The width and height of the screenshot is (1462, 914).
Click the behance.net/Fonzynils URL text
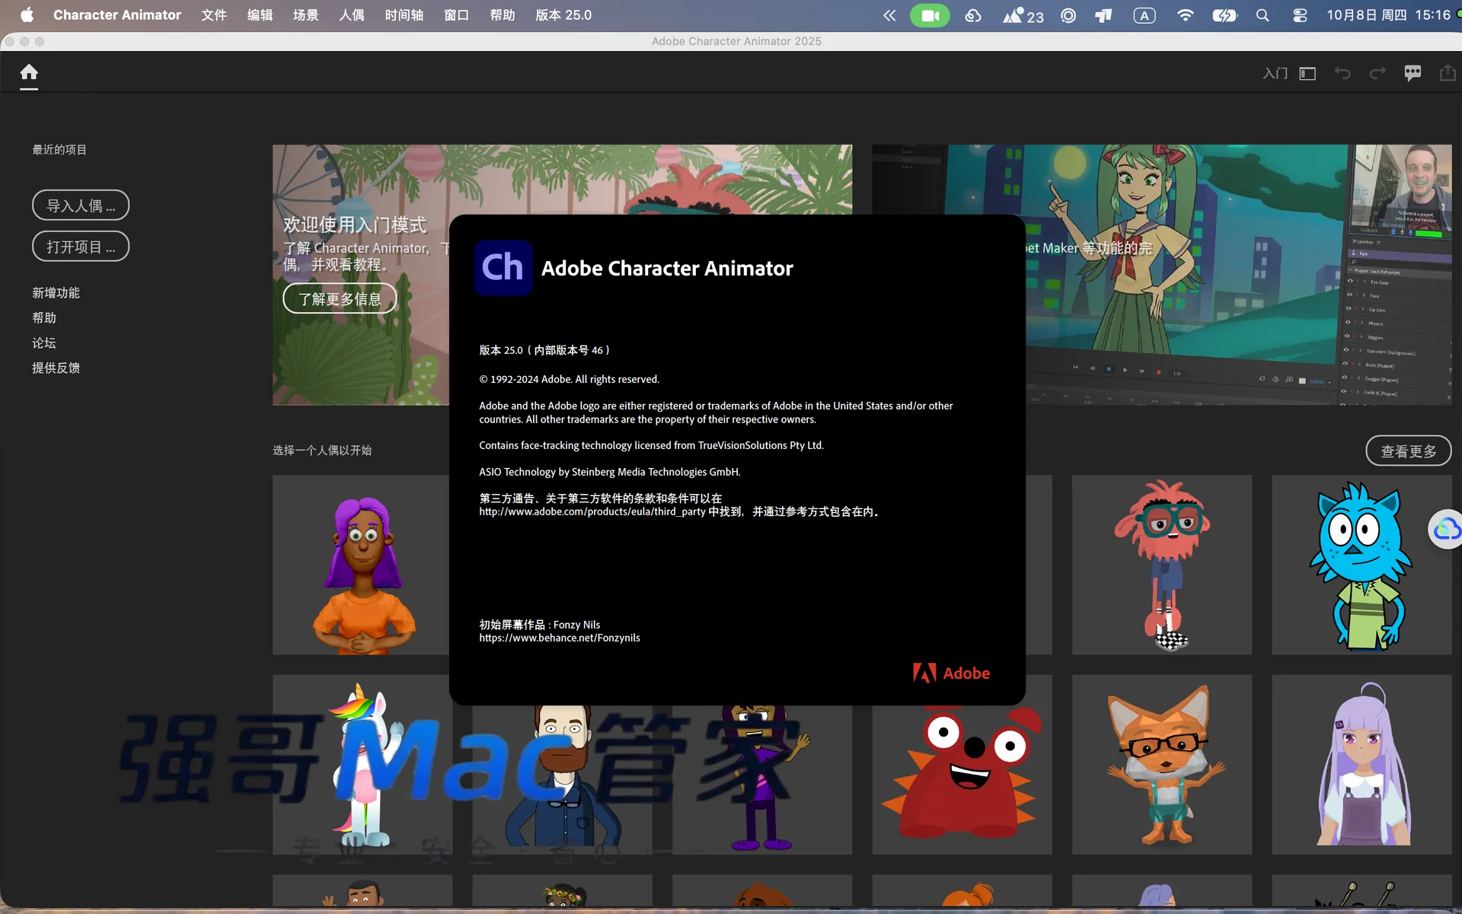[560, 638]
